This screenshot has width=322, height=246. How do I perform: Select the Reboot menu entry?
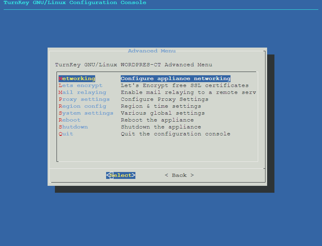pos(70,120)
